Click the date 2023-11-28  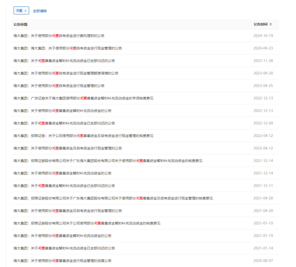(263, 61)
